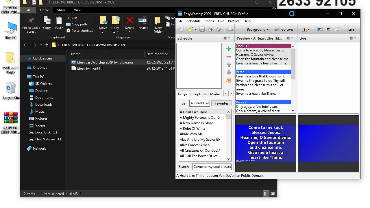This screenshot has height=208, width=370.
Task: Click the Search text field for songs
Action: pyautogui.click(x=212, y=167)
